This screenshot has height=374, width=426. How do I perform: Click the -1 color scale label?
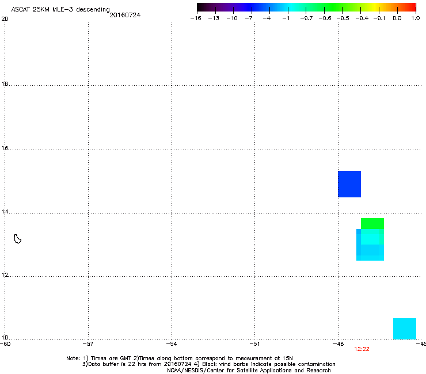coord(286,18)
